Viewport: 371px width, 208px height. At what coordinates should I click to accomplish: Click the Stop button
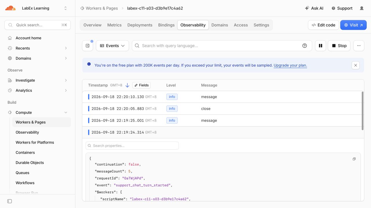click(339, 46)
